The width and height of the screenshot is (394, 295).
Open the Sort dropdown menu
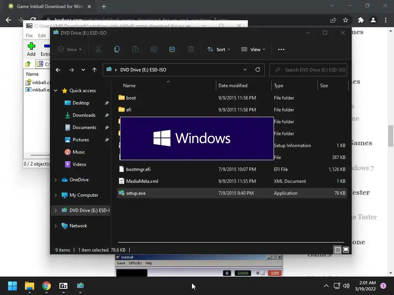pyautogui.click(x=219, y=50)
